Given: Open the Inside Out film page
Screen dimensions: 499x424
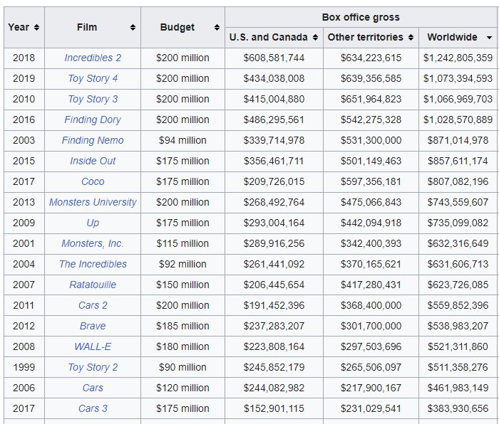Looking at the screenshot, I should [x=93, y=161].
